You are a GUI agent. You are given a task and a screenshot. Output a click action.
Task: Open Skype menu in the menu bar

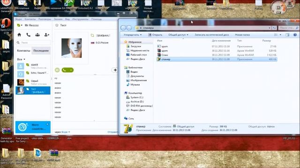click(18, 19)
